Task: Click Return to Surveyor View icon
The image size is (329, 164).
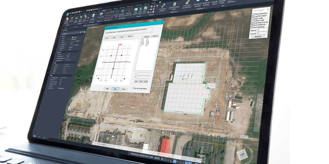Action: tap(129, 12)
